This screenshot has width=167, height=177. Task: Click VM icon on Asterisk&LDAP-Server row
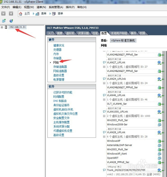pyautogui.click(x=159, y=145)
